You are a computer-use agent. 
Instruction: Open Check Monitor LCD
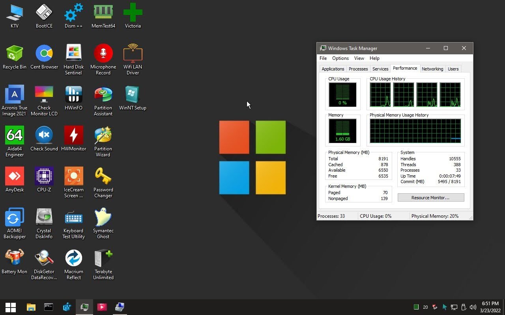point(44,101)
